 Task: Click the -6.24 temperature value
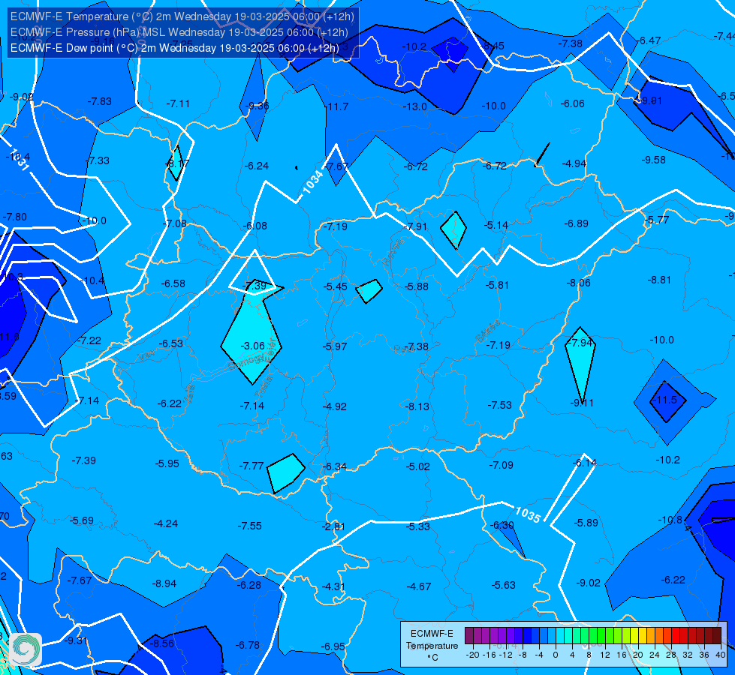point(257,166)
